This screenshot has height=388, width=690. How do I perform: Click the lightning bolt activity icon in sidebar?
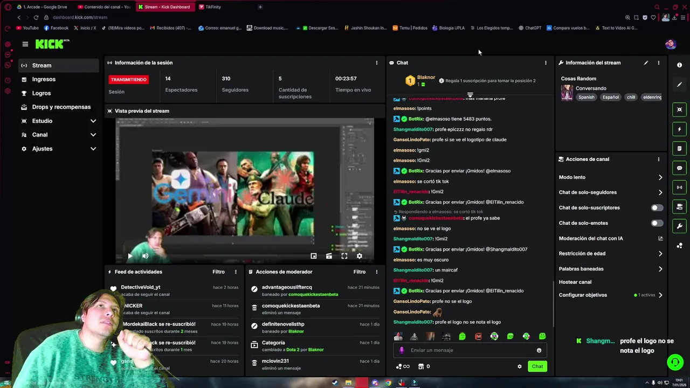(x=679, y=129)
